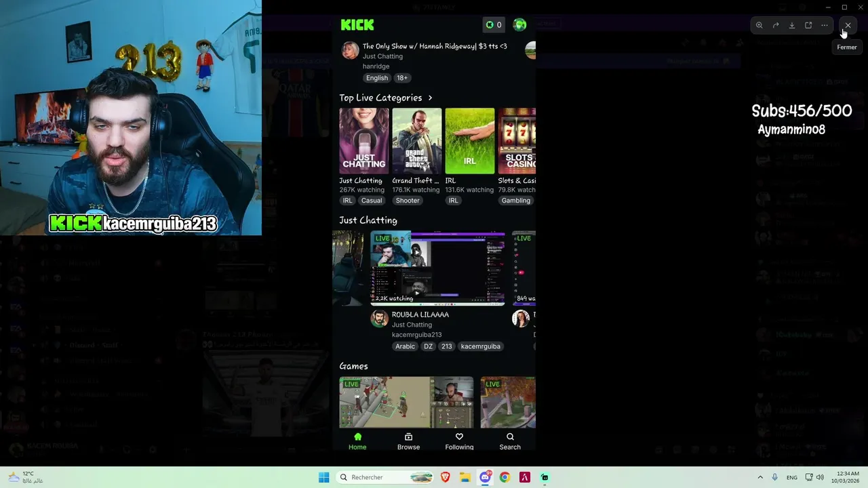Open the Following tab

pyautogui.click(x=459, y=441)
